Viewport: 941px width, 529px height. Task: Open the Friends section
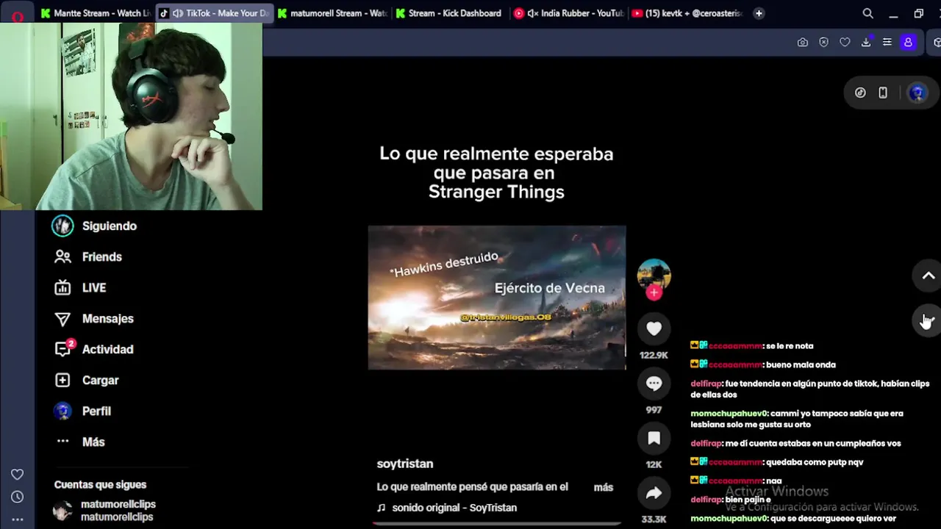87,256
